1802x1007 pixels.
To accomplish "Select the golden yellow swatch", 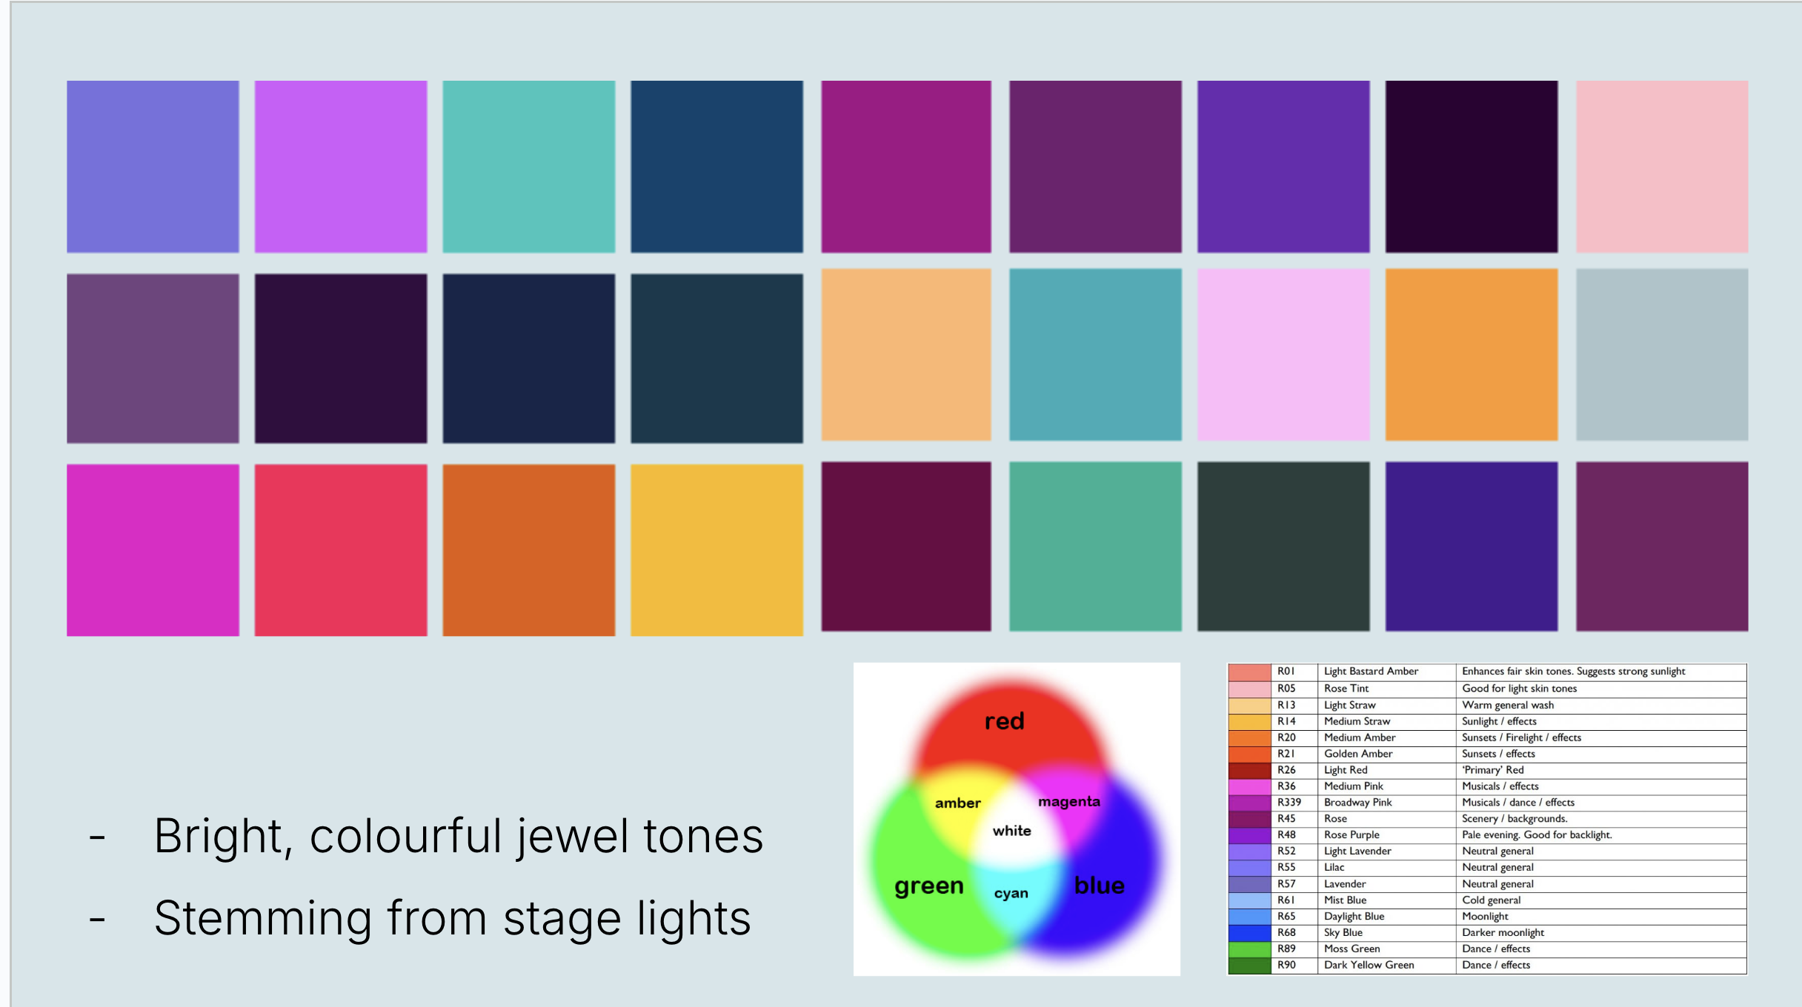I will pos(717,549).
